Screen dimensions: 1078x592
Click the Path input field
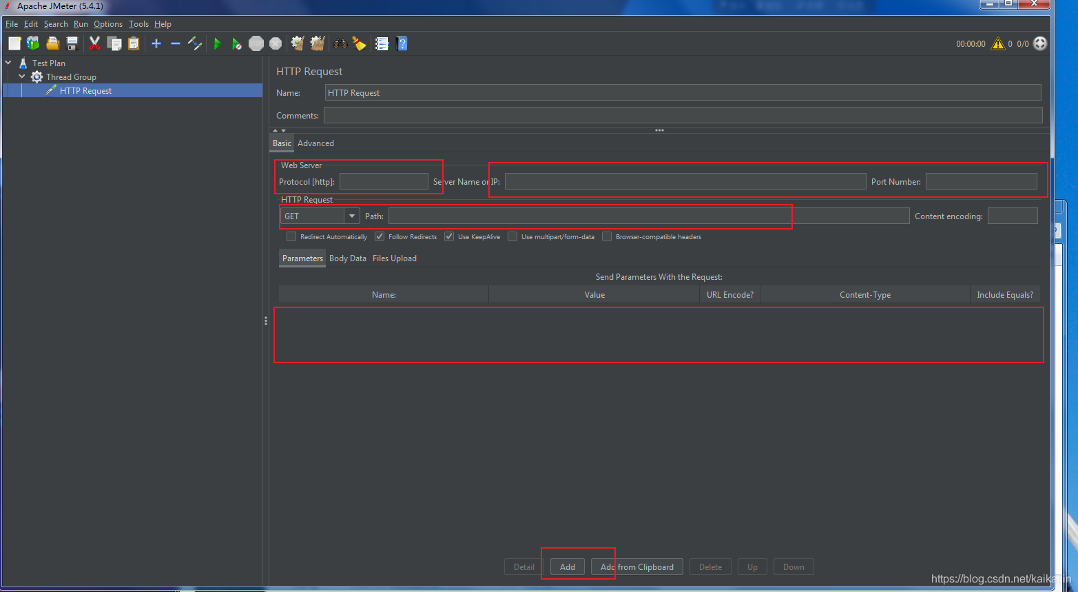point(649,216)
